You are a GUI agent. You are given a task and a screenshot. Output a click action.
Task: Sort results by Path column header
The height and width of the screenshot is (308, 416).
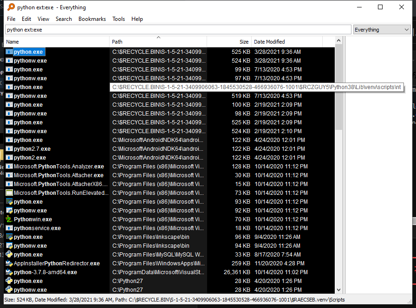[x=158, y=42]
